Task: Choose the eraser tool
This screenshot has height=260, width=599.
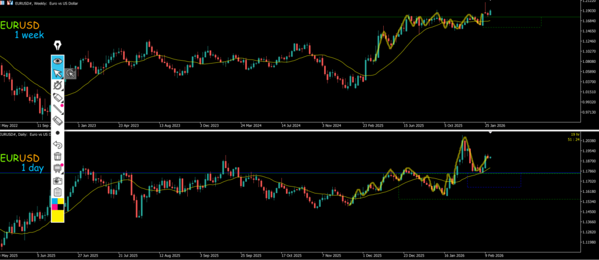Action: 57,120
